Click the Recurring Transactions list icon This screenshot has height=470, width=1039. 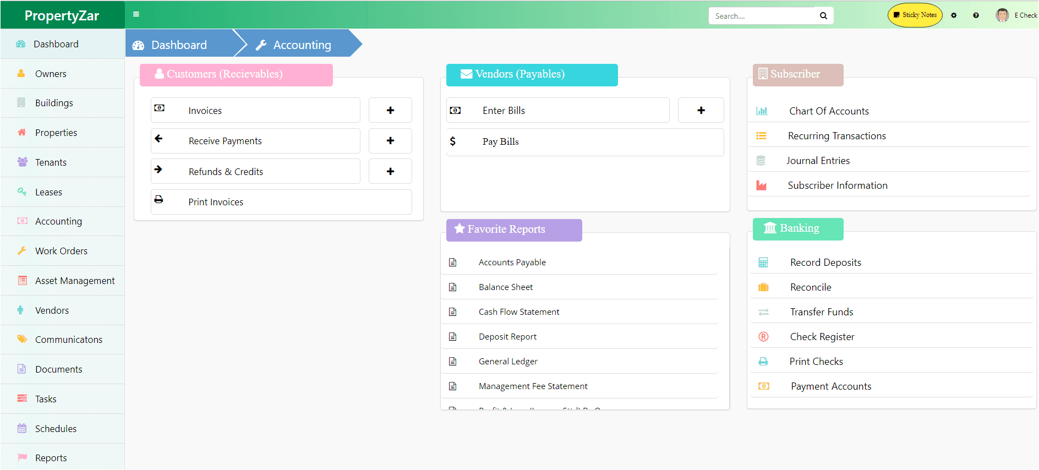pos(761,135)
